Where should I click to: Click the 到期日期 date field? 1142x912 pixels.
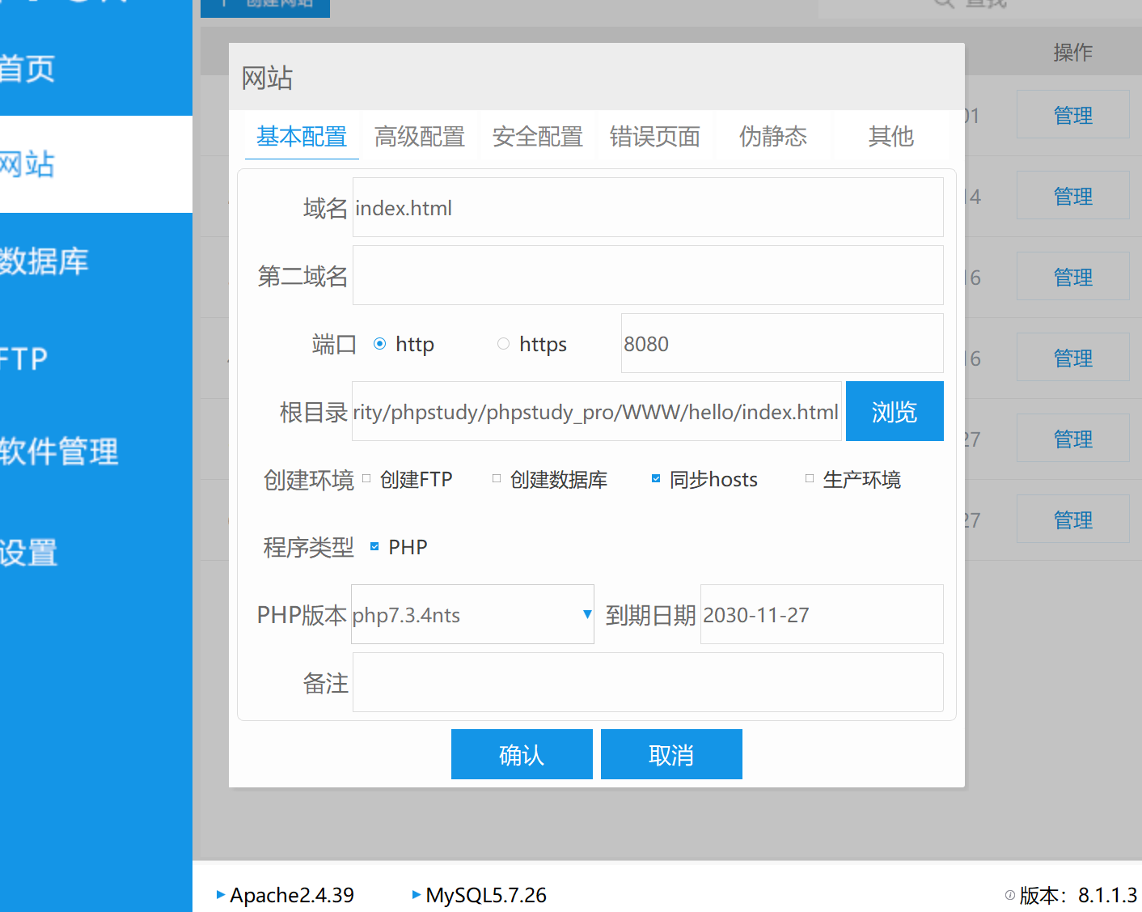(822, 614)
